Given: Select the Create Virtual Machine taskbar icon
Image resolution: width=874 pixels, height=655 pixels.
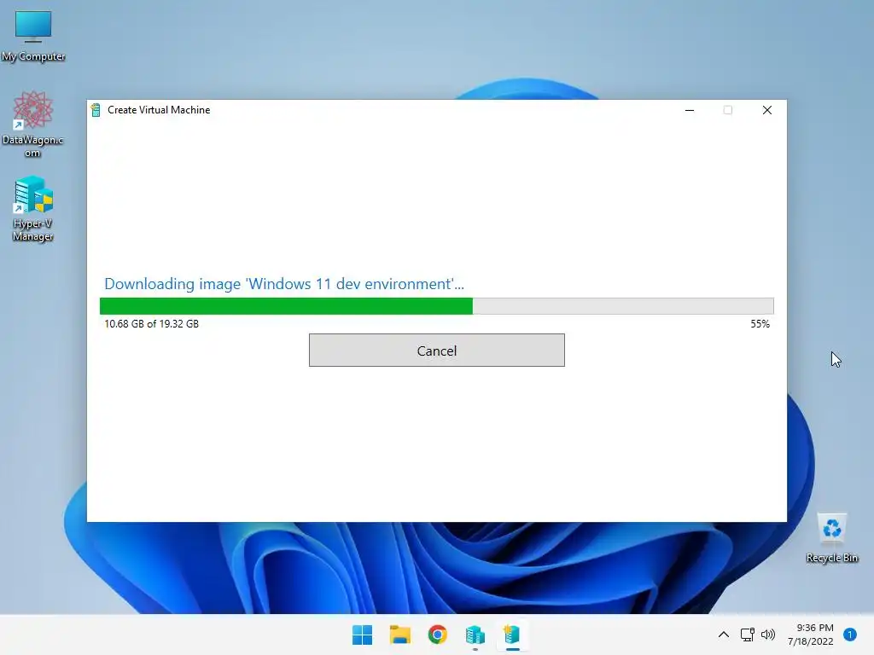Looking at the screenshot, I should (x=512, y=635).
